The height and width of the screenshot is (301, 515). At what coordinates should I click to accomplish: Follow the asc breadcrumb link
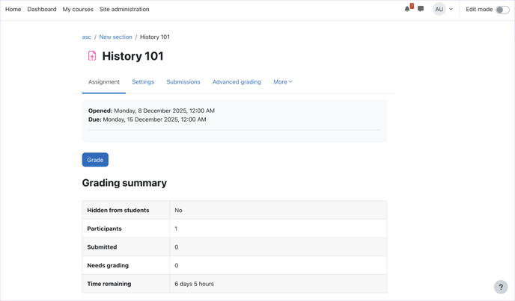tap(87, 37)
